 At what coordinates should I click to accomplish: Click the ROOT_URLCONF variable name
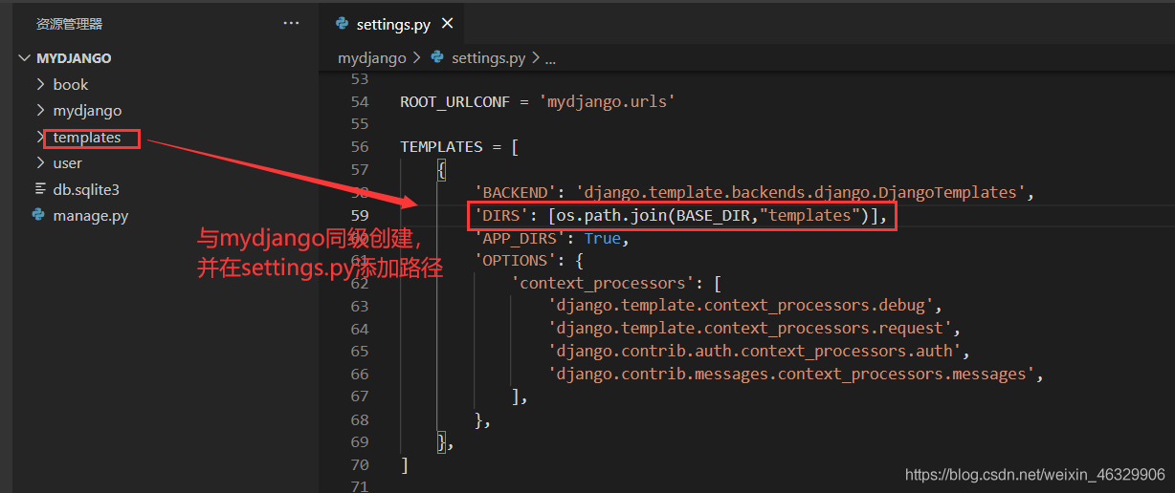pos(455,101)
